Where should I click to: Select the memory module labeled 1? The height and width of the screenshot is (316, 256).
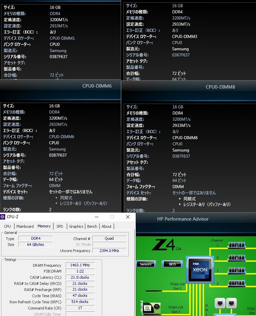[x=237, y=283]
